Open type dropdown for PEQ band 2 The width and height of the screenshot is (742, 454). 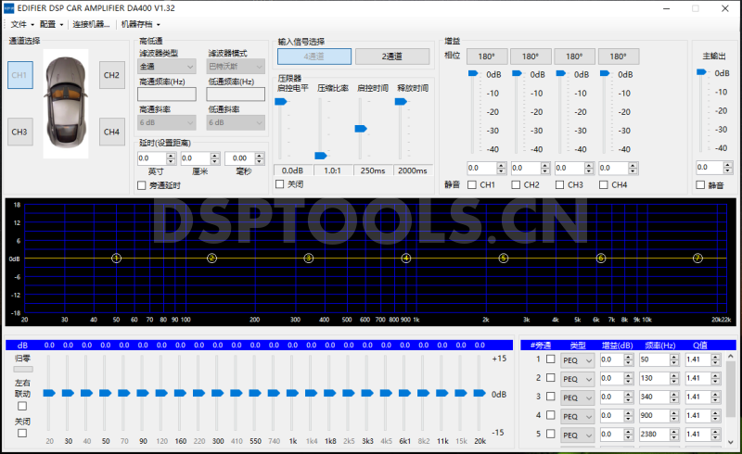577,379
